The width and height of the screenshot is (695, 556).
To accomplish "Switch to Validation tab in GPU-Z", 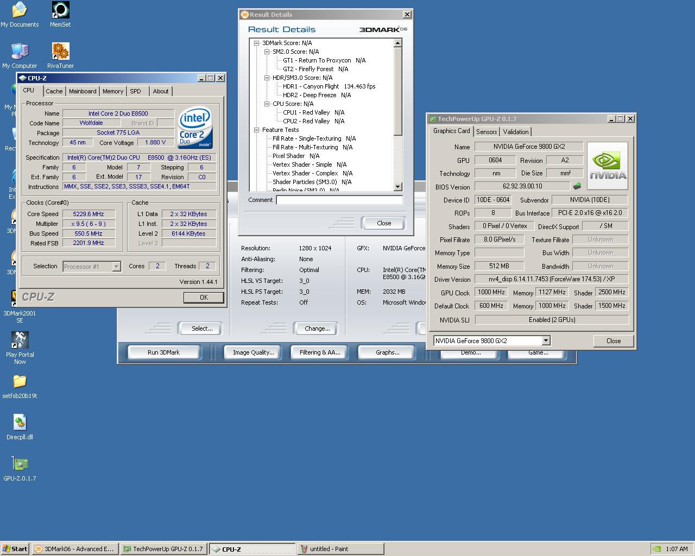I will point(516,132).
